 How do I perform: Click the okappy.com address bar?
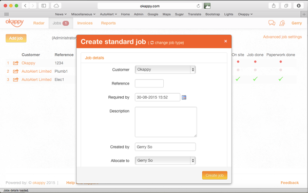click(150, 6)
